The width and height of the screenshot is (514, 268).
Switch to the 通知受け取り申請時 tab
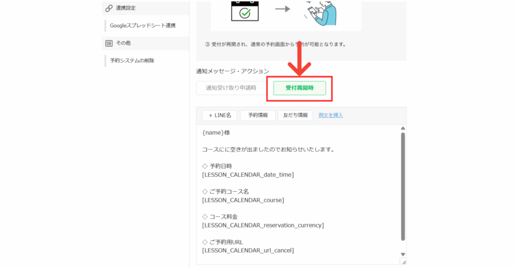(x=231, y=88)
